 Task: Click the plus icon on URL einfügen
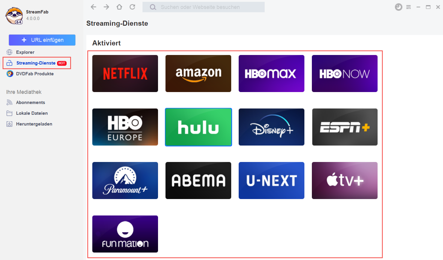tap(24, 40)
